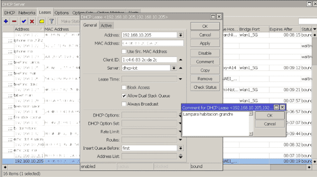Sort by MAC Address column header
The width and height of the screenshot is (317, 177).
pos(62,29)
